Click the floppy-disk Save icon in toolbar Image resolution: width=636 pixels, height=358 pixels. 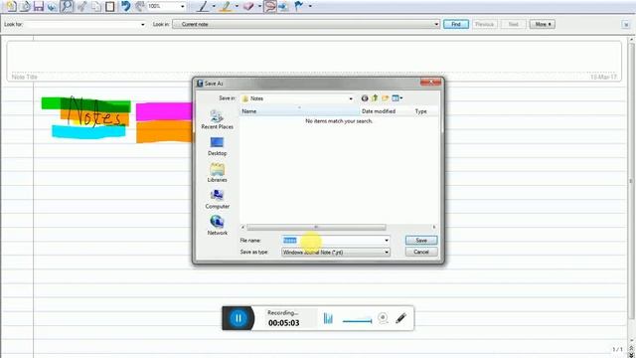[x=39, y=6]
